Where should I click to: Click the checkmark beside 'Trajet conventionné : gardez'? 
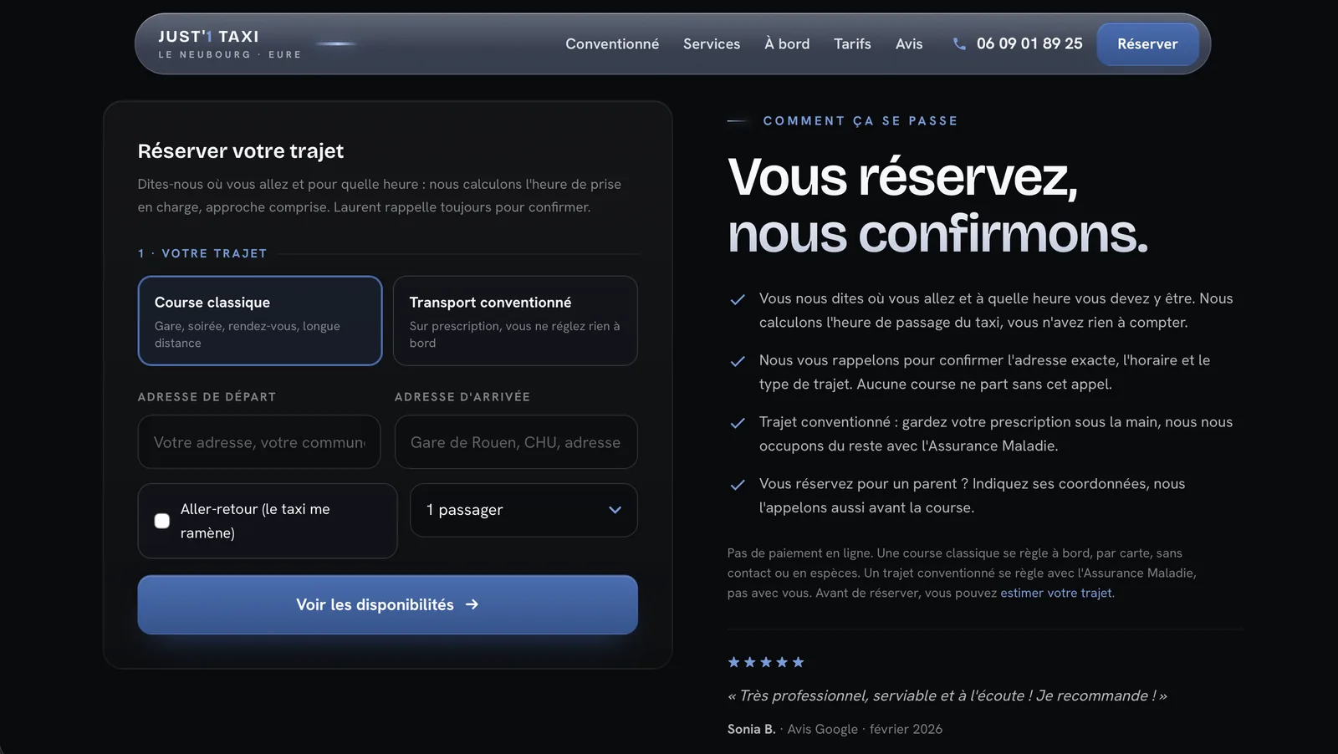click(x=738, y=423)
